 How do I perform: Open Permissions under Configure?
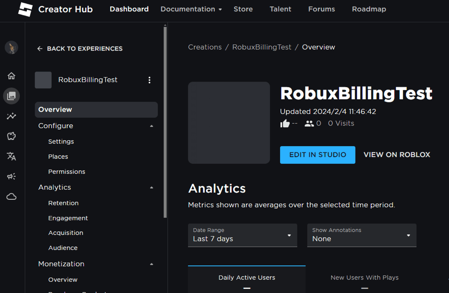click(67, 172)
